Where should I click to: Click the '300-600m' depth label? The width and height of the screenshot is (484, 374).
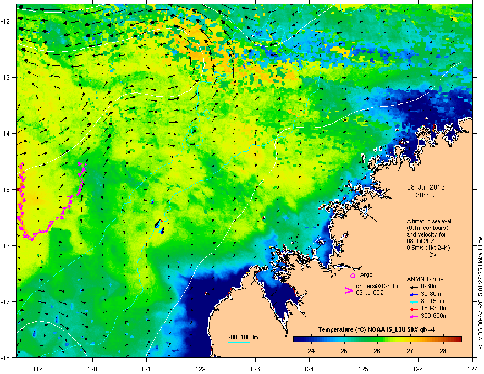[x=435, y=316]
